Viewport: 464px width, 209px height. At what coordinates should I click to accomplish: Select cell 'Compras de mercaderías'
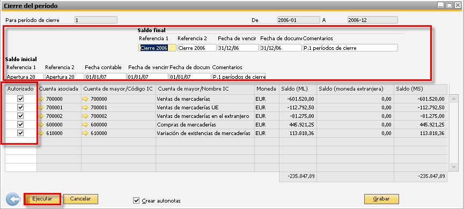click(x=205, y=125)
